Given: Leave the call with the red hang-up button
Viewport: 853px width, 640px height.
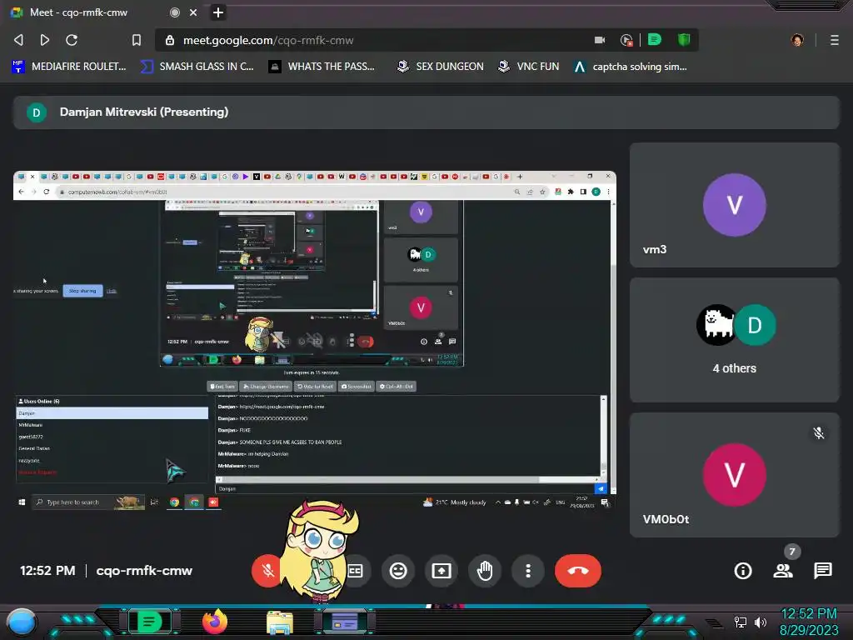Looking at the screenshot, I should pyautogui.click(x=578, y=570).
